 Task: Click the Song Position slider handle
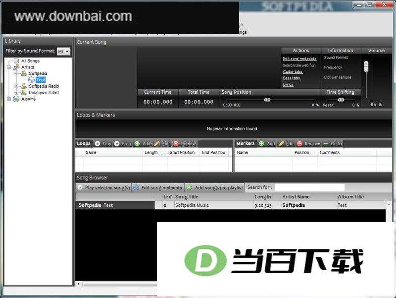[x=267, y=100]
